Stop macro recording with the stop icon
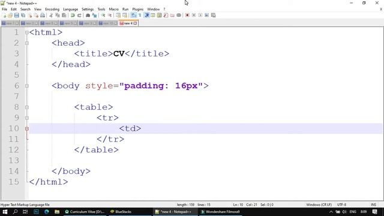Viewport: 384px width, 216px height. pos(194,15)
